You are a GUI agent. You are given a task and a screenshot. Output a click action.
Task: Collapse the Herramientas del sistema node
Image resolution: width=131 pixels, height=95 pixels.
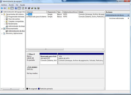(x=2, y=14)
